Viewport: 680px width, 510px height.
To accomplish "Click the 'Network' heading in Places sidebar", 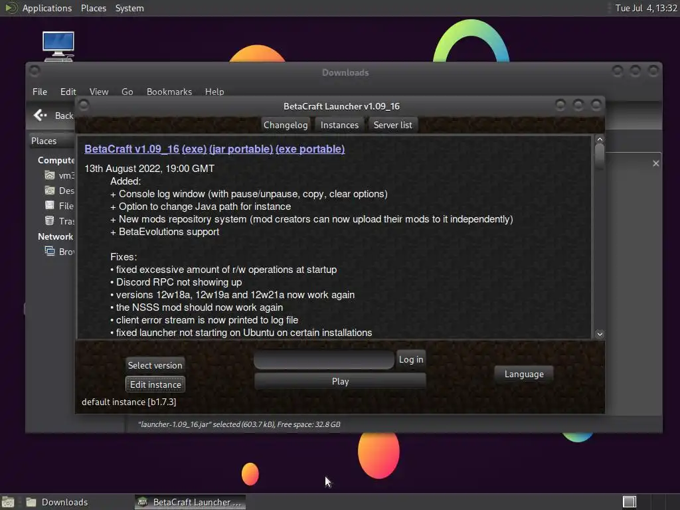I will click(56, 236).
